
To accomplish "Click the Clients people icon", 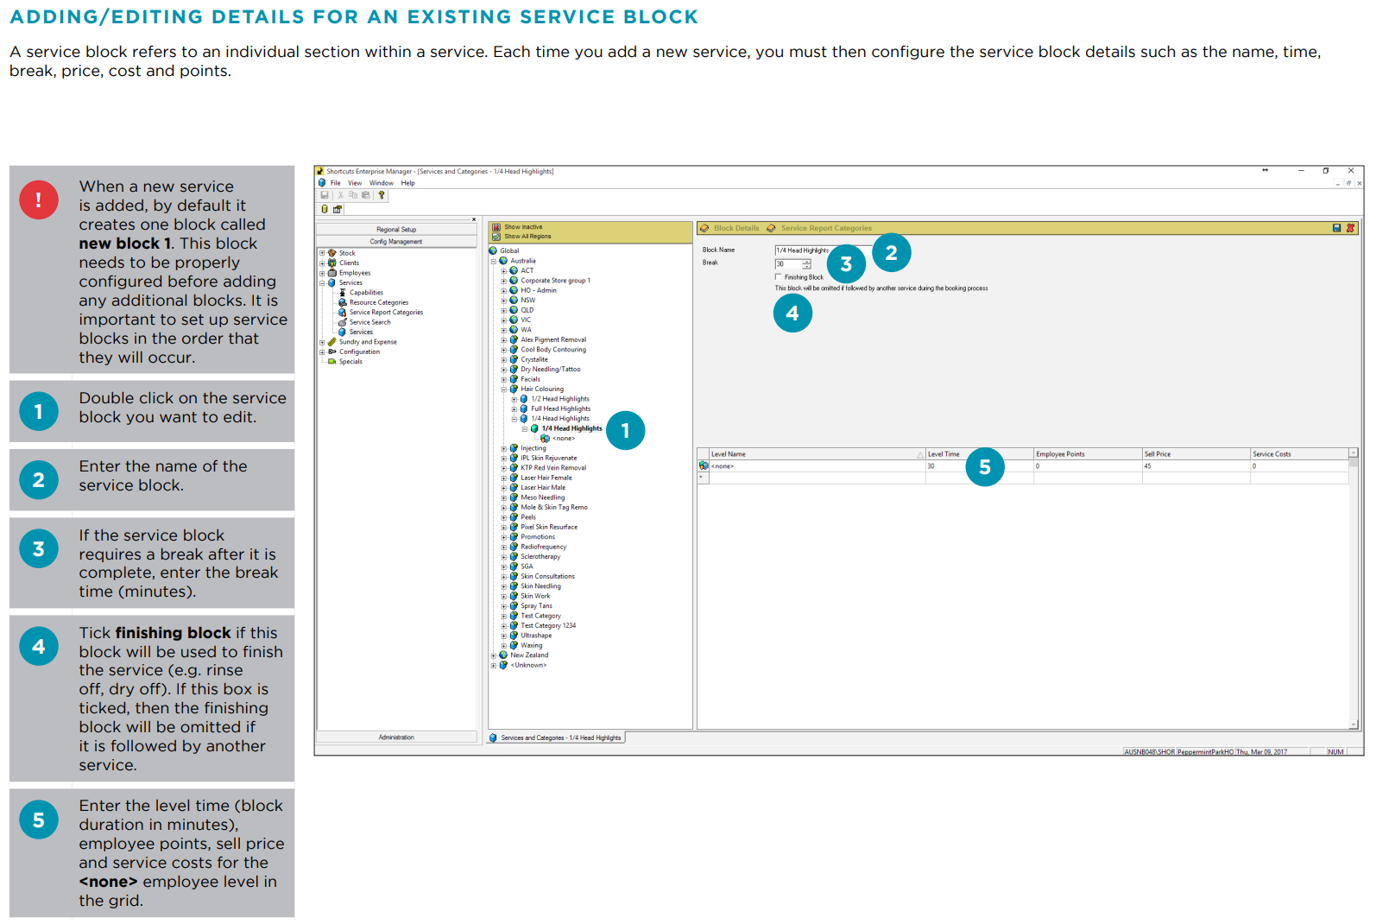I will point(332,263).
